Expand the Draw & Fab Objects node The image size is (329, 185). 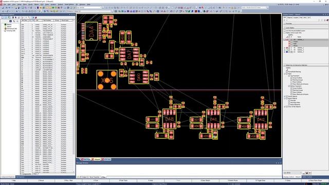pos(285,107)
